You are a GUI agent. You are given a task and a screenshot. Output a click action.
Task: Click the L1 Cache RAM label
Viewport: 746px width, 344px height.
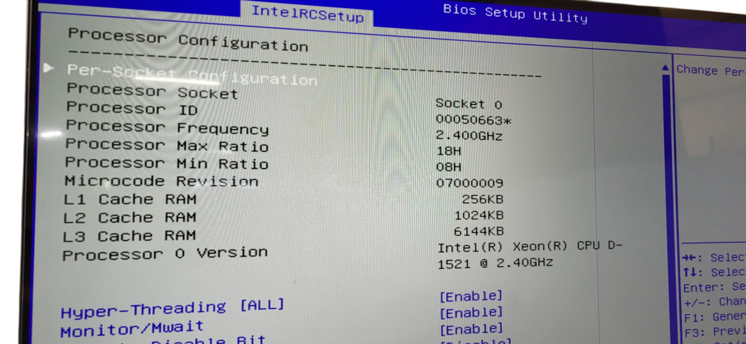130,199
